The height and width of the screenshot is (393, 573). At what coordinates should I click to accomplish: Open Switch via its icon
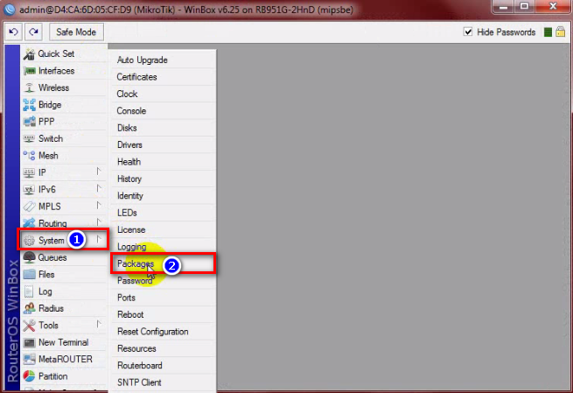29,138
